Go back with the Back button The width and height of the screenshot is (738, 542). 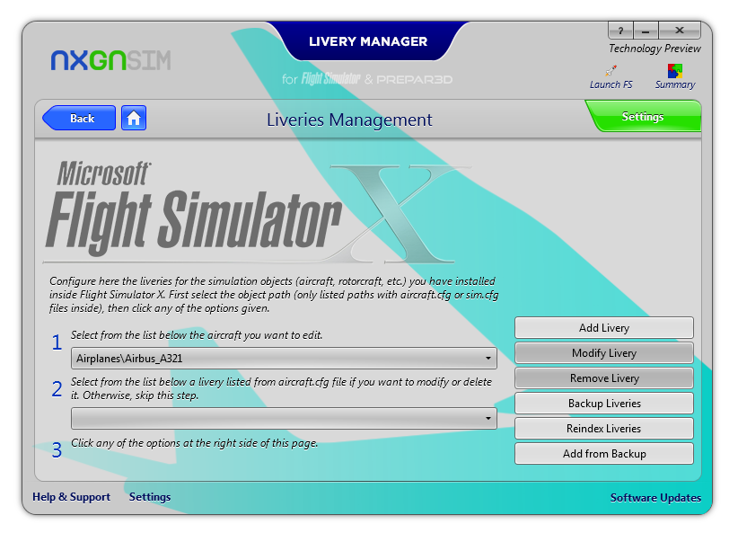pyautogui.click(x=79, y=118)
